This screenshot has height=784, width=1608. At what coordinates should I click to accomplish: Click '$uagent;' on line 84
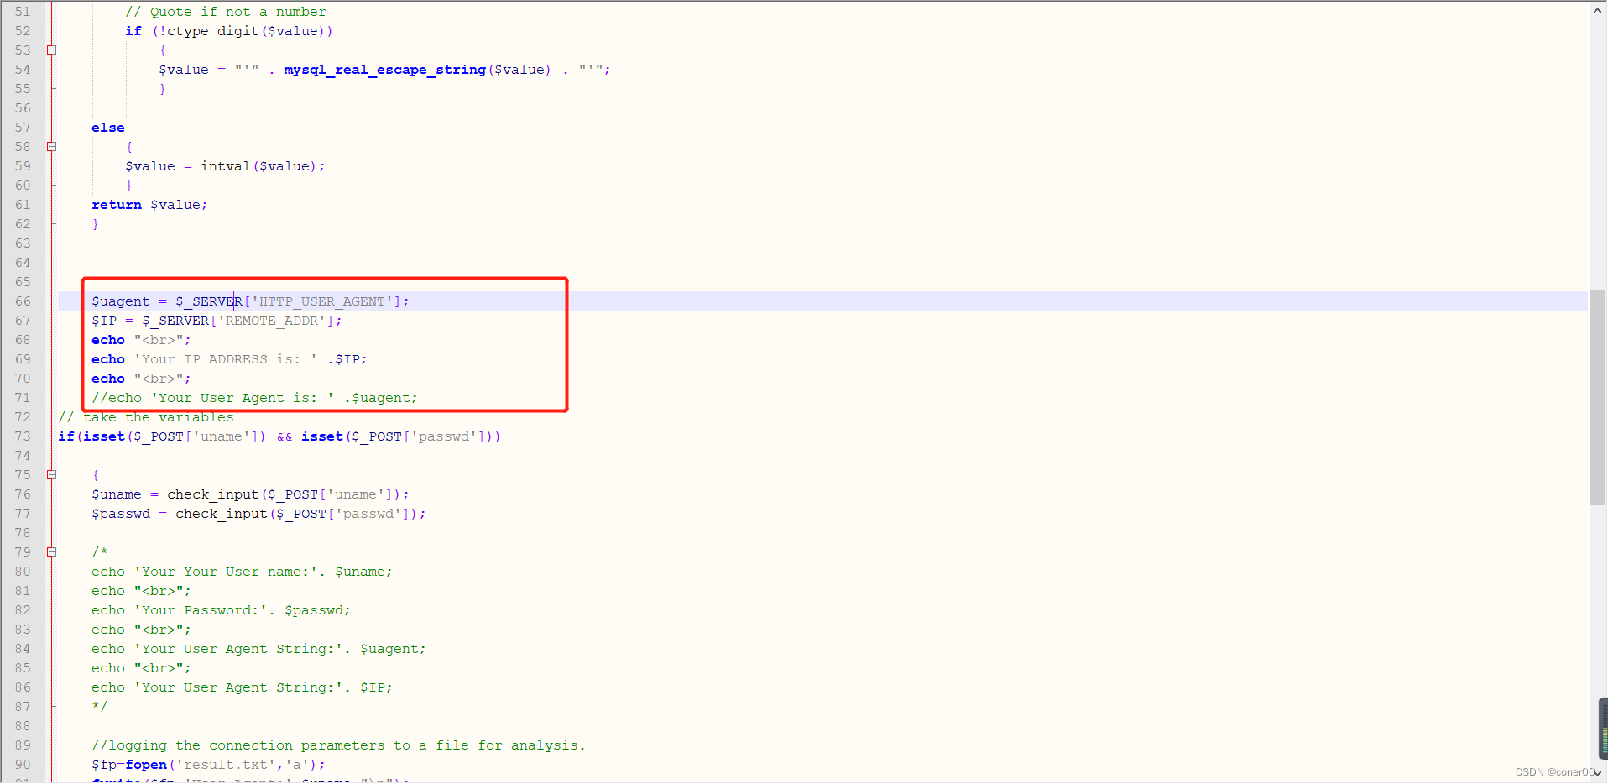coord(393,649)
